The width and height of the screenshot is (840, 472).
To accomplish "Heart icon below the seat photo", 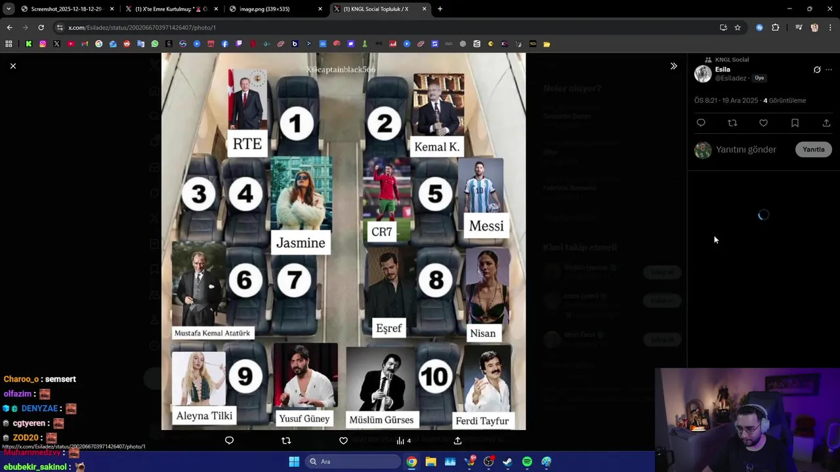I will pos(343,441).
